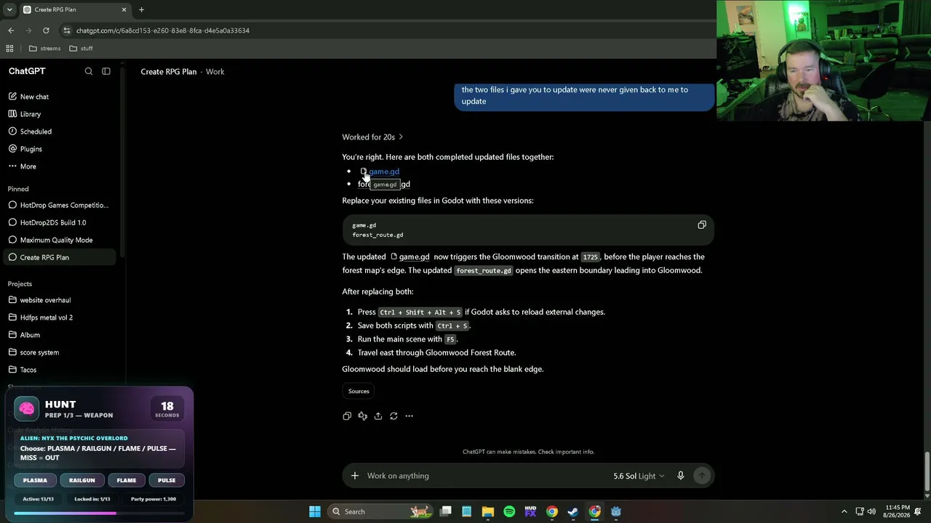Screen dimensions: 931x523
Task: Start voice dictation with the microphone
Action: [681, 476]
